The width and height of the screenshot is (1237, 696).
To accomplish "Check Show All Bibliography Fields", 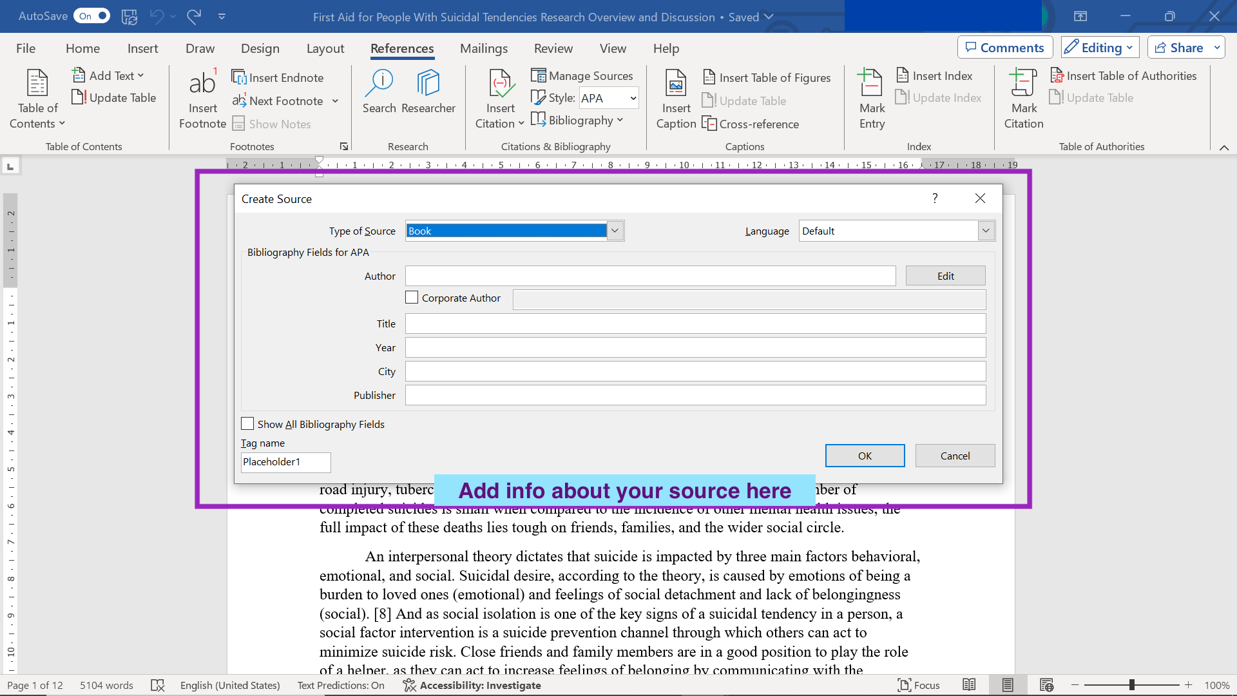I will pyautogui.click(x=247, y=424).
